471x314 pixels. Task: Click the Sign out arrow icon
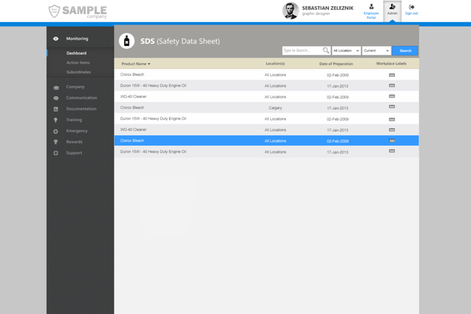pyautogui.click(x=411, y=7)
